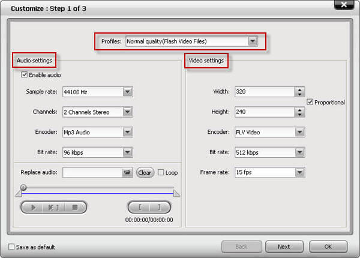The width and height of the screenshot is (360, 258).
Task: Increase the Width value with up arrow
Action: pyautogui.click(x=299, y=89)
